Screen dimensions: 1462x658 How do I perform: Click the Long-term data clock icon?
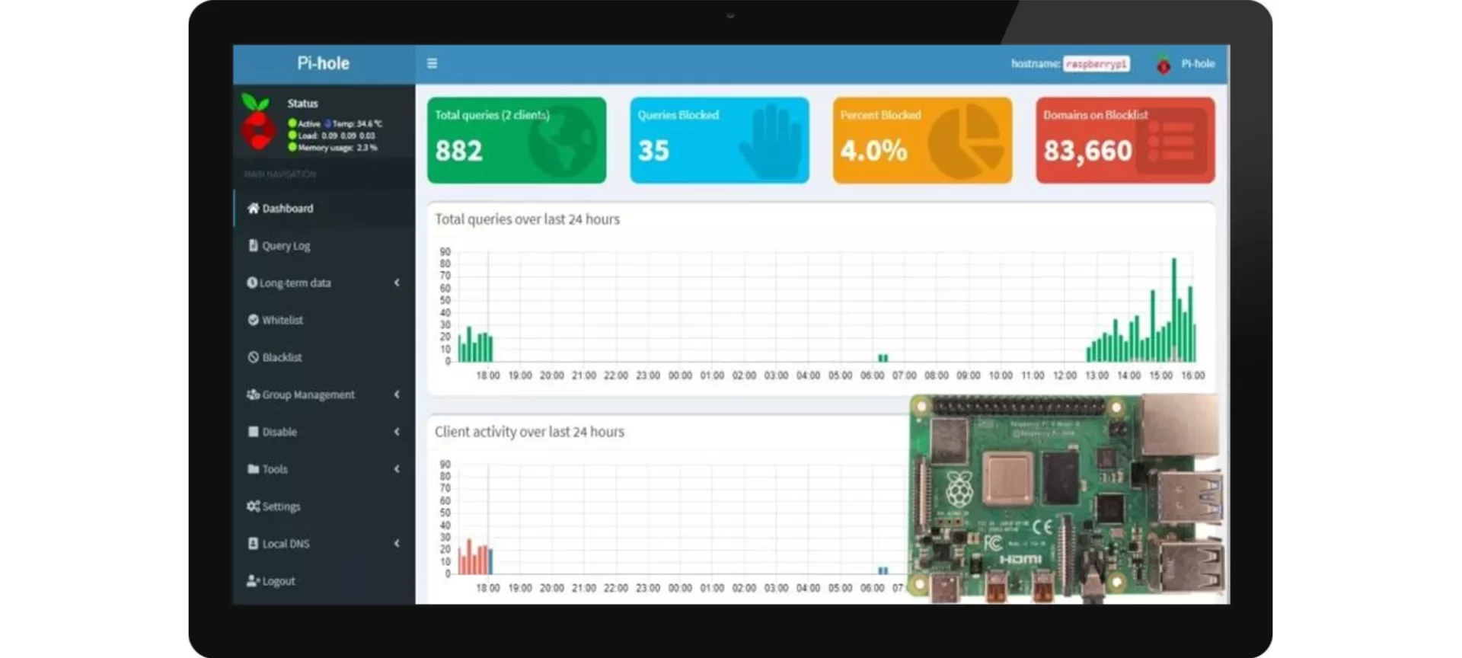252,283
